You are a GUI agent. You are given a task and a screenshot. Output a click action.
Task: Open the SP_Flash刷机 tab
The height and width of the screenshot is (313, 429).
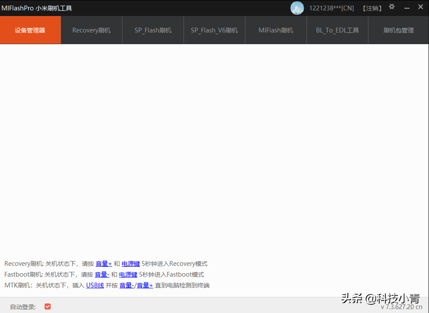(153, 30)
